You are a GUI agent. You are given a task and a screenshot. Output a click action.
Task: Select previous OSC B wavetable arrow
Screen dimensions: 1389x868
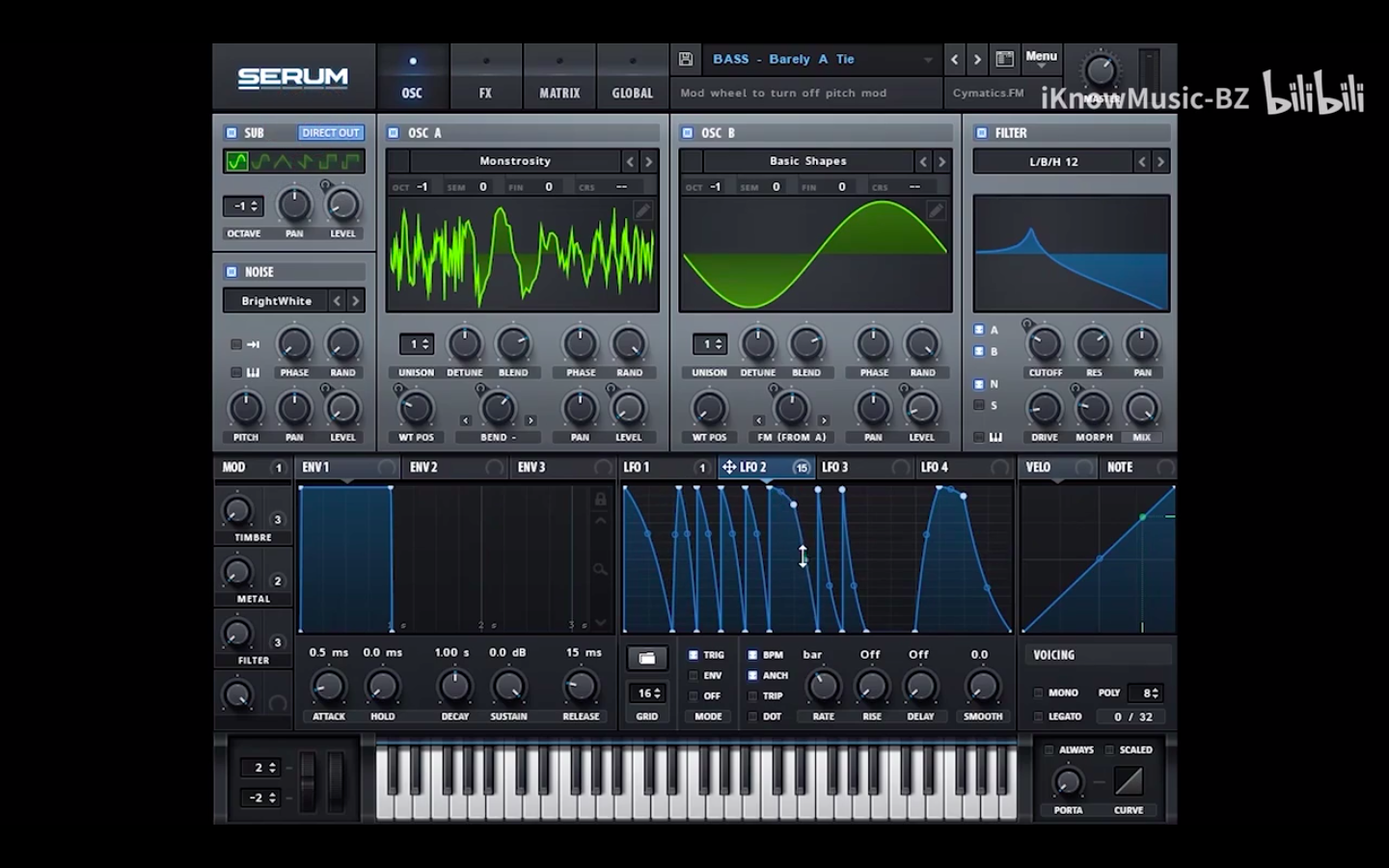(x=923, y=161)
